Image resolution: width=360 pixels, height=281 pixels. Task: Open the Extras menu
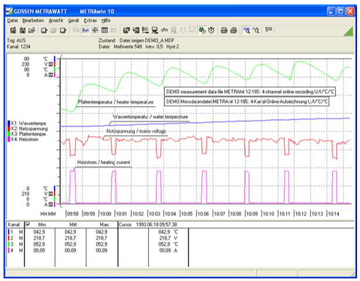[91, 21]
